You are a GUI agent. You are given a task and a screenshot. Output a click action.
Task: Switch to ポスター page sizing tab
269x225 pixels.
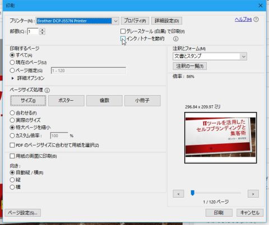[x=66, y=101]
